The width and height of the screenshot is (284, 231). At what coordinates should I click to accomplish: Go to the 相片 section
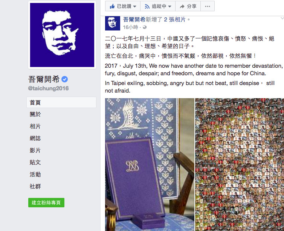pyautogui.click(x=35, y=126)
